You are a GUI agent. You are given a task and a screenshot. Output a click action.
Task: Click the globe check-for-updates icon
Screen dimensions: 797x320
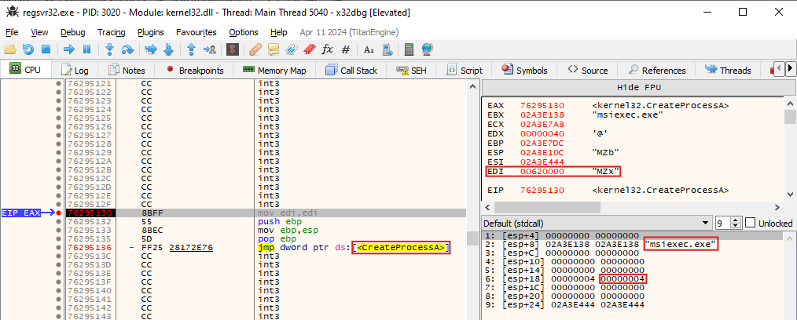pos(427,49)
